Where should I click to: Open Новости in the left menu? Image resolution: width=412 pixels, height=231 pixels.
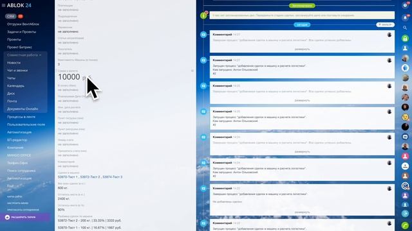click(x=14, y=63)
